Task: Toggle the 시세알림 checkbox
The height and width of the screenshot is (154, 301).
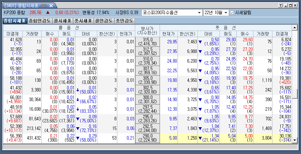Action: pyautogui.click(x=232, y=12)
